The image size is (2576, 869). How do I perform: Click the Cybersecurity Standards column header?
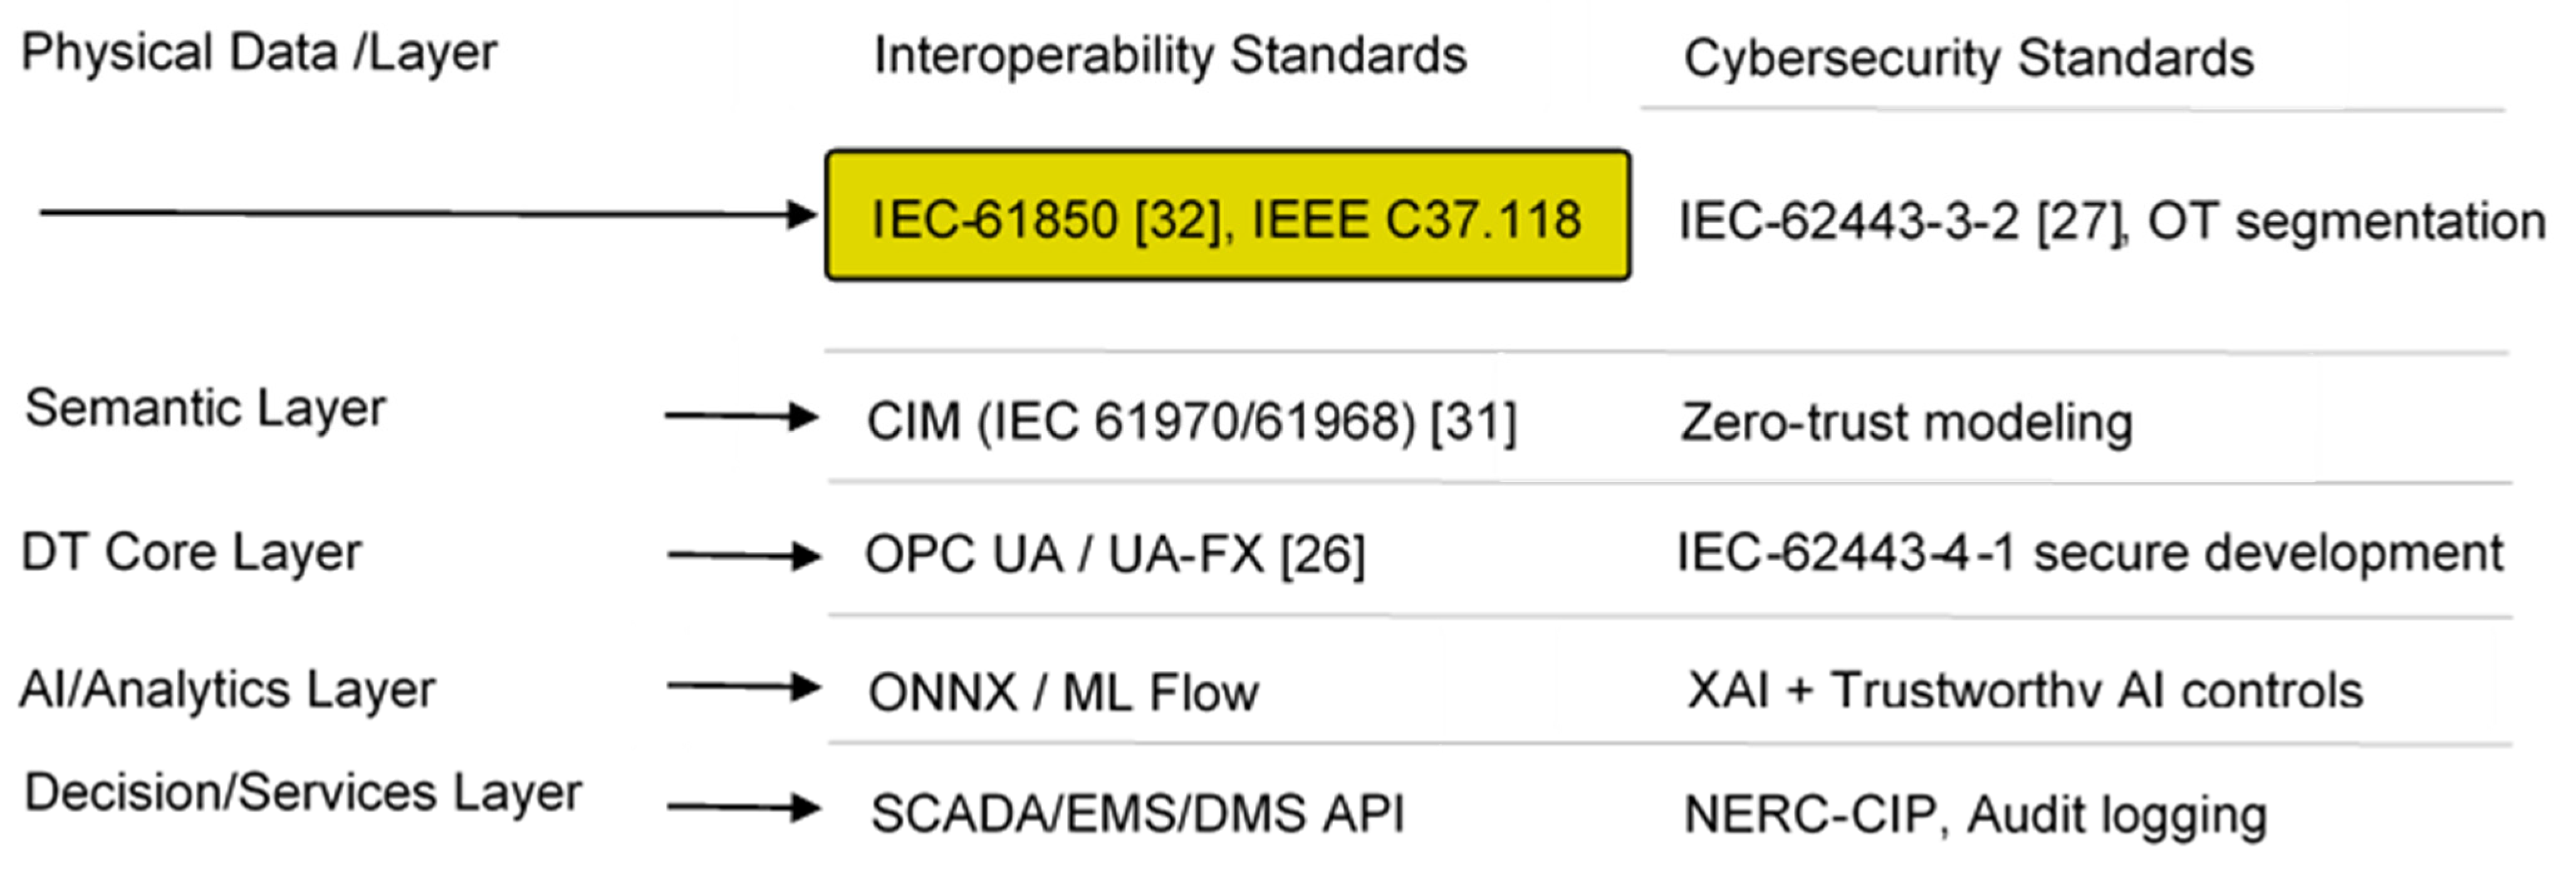coord(1968,58)
